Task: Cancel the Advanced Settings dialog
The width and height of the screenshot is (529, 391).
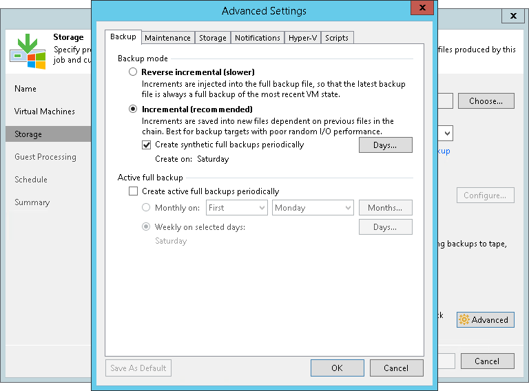Action: point(397,368)
